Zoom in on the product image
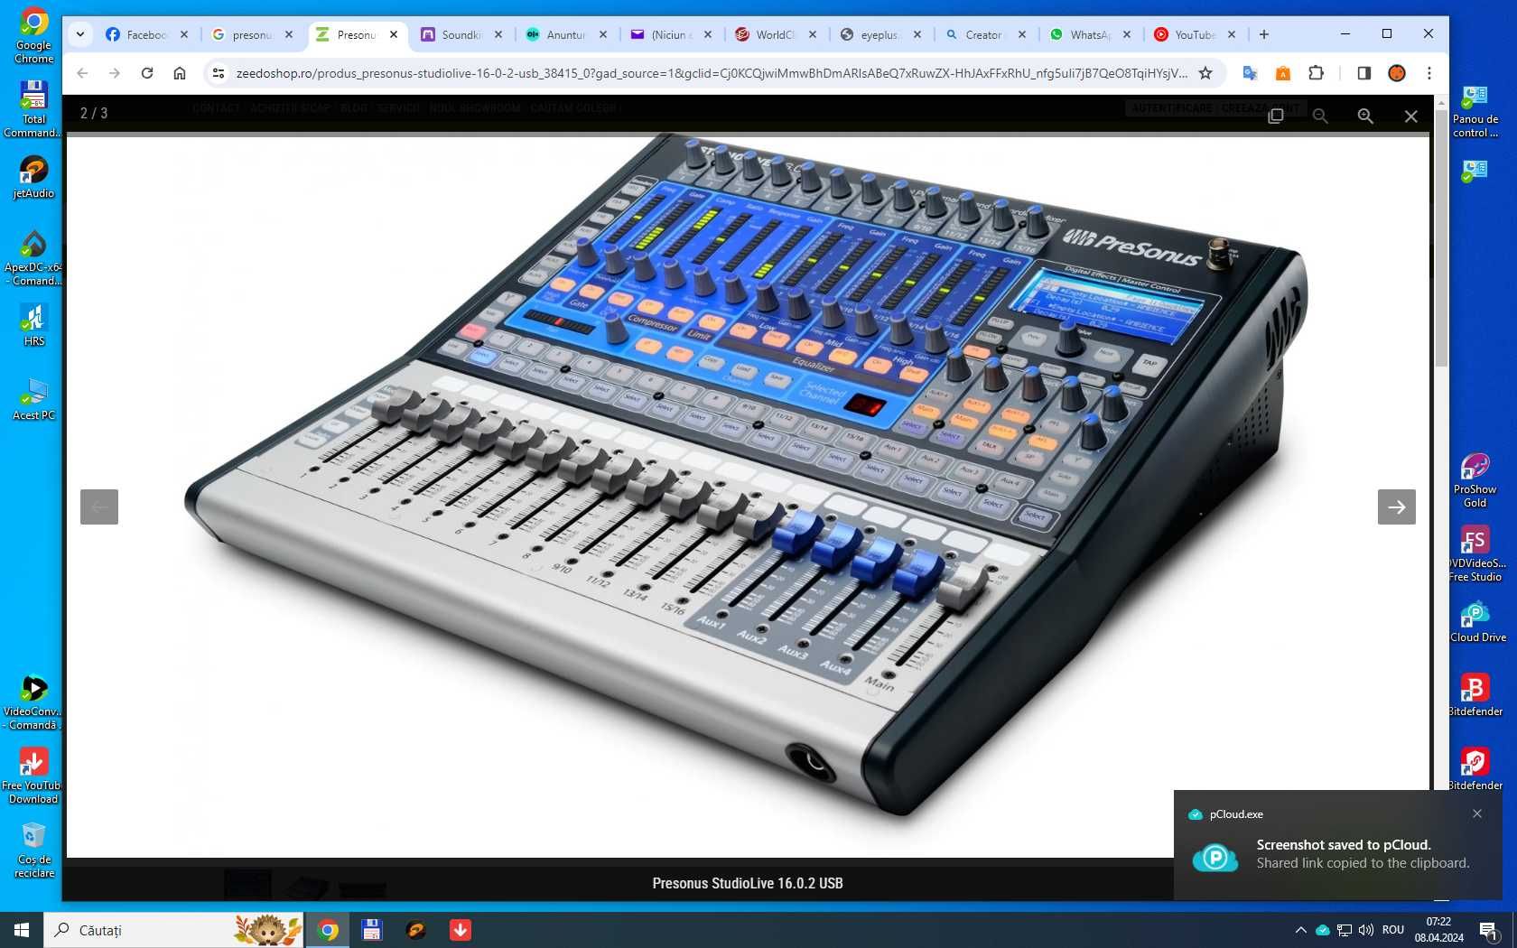The height and width of the screenshot is (948, 1517). pos(1365,116)
